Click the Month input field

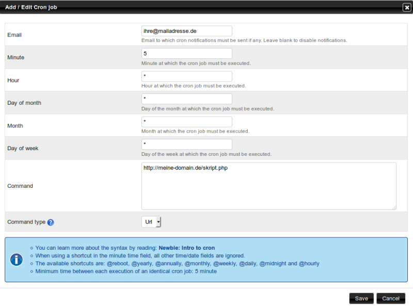[186, 121]
